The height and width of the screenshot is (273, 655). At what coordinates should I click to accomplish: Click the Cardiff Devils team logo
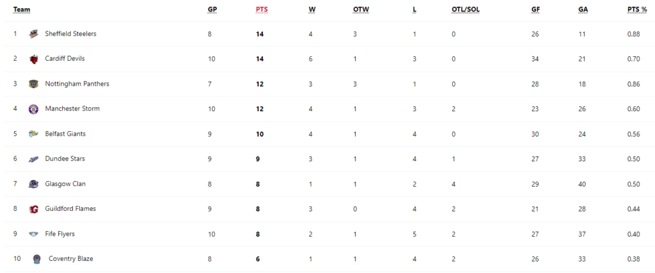33,59
